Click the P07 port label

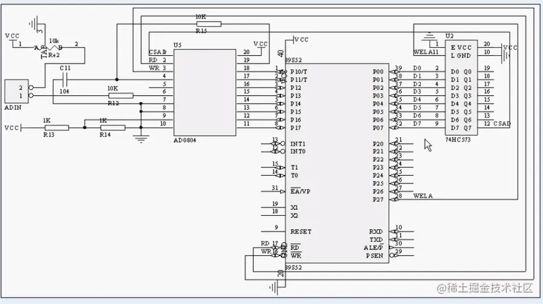point(378,128)
